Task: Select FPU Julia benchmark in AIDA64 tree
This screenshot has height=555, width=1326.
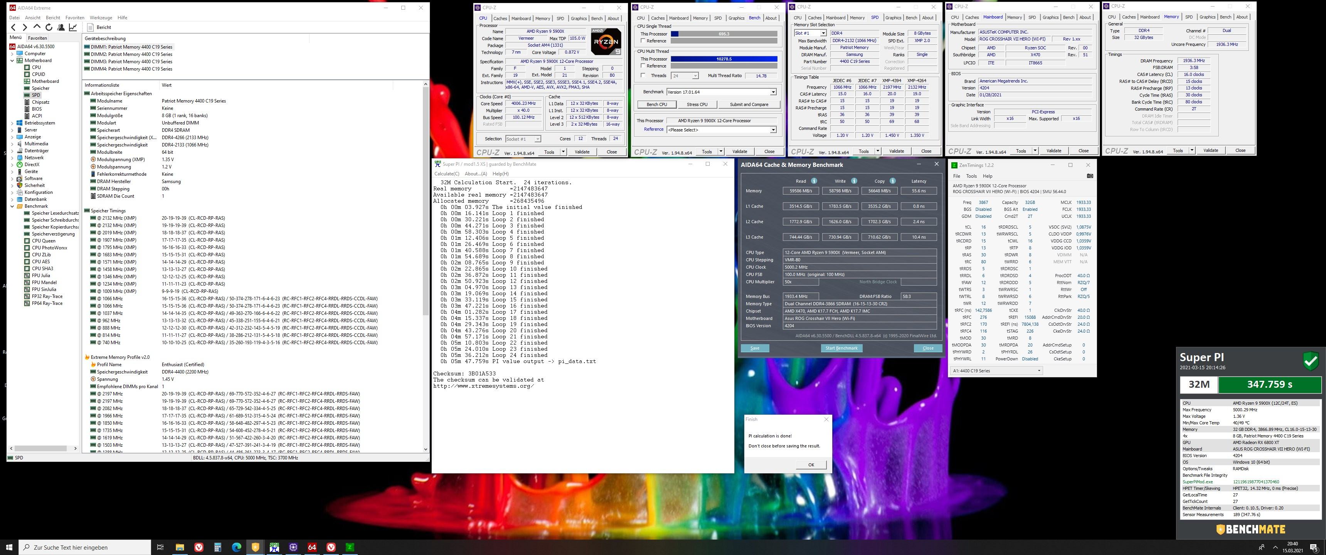Action: pyautogui.click(x=41, y=276)
